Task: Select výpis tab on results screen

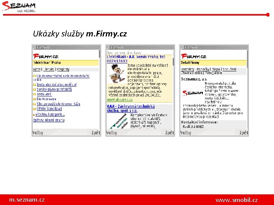Action: [37, 69]
